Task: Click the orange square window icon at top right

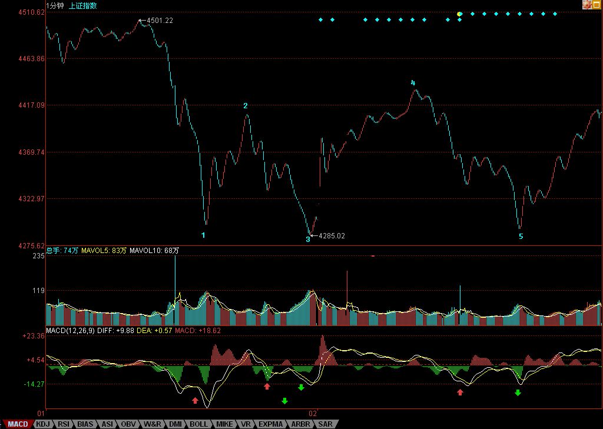Action: (x=597, y=4)
